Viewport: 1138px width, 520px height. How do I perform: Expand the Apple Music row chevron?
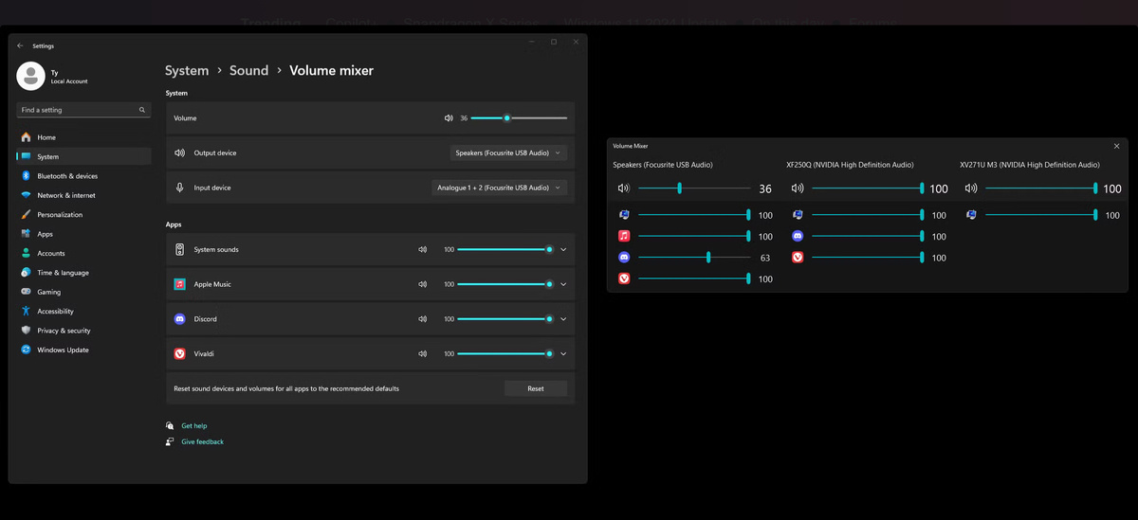click(x=563, y=284)
